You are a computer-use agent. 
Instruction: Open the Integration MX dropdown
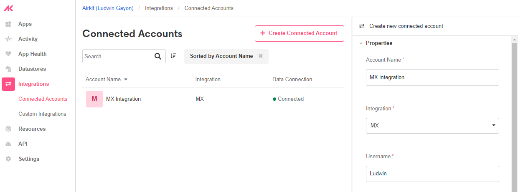tap(432, 125)
